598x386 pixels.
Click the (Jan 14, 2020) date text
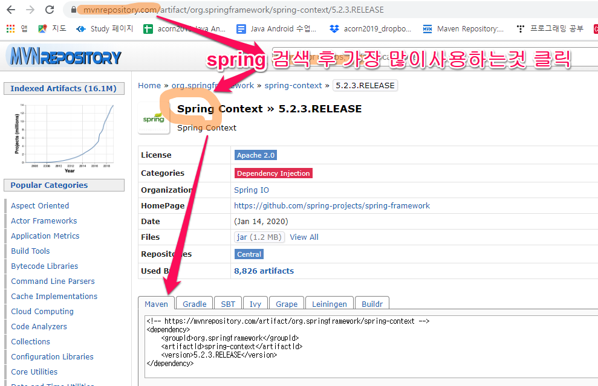point(261,221)
